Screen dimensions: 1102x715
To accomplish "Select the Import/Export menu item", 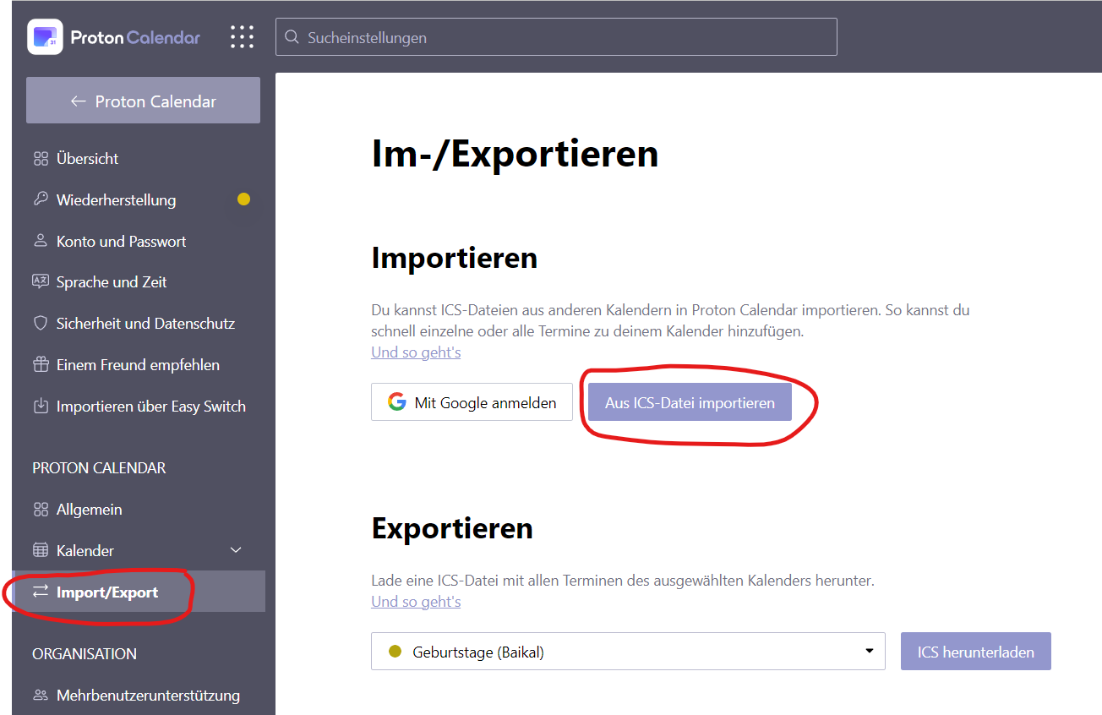I will click(139, 592).
